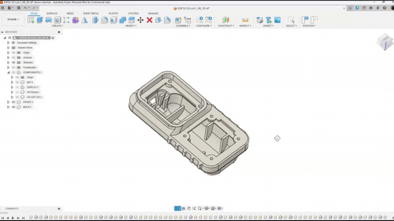
Task: Select the Revolve tool
Action: click(x=49, y=20)
